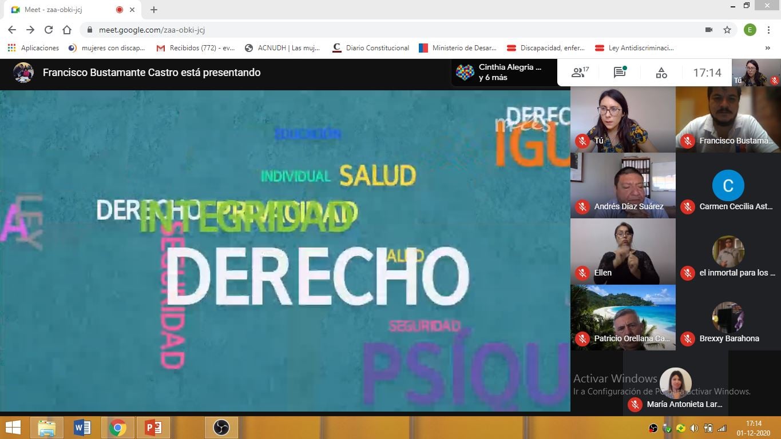Open the meeting chat icon

[620, 73]
